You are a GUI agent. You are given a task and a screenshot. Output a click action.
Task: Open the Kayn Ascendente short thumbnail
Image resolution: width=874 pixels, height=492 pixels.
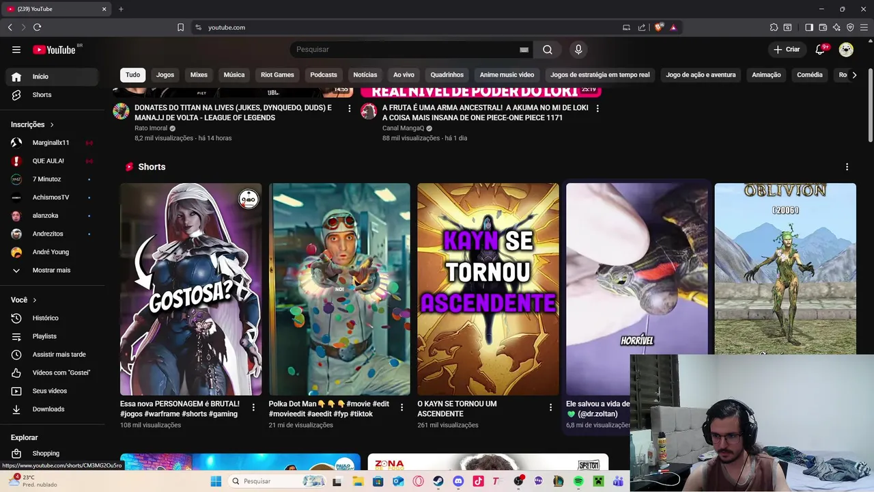[488, 289]
